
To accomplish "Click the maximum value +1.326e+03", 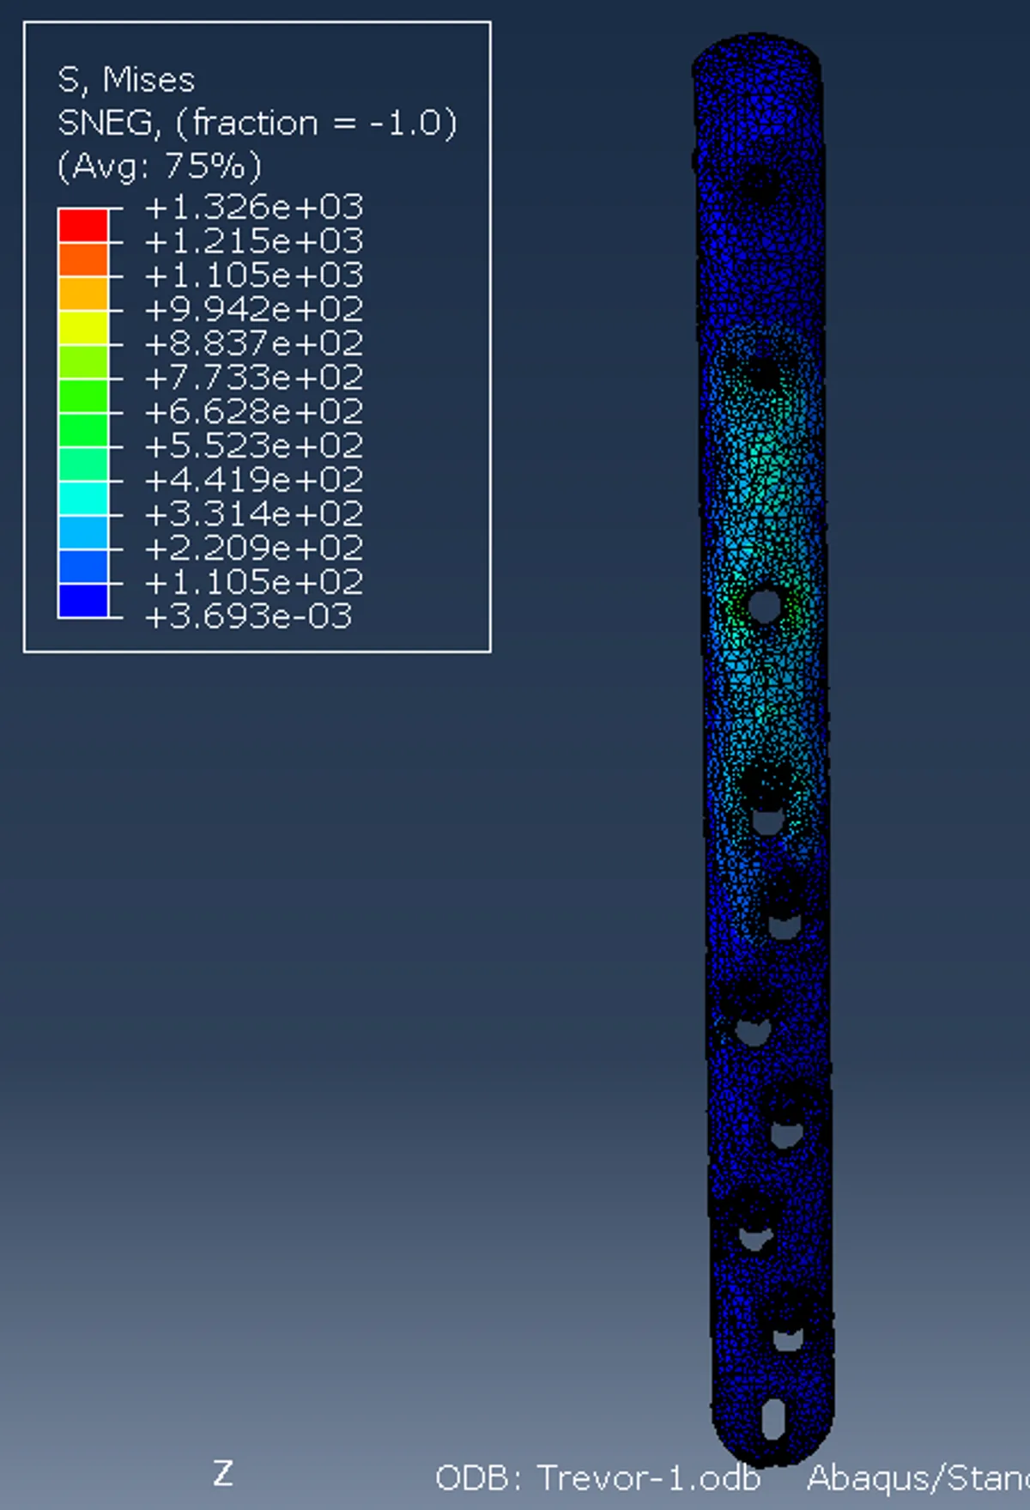I will (x=254, y=207).
